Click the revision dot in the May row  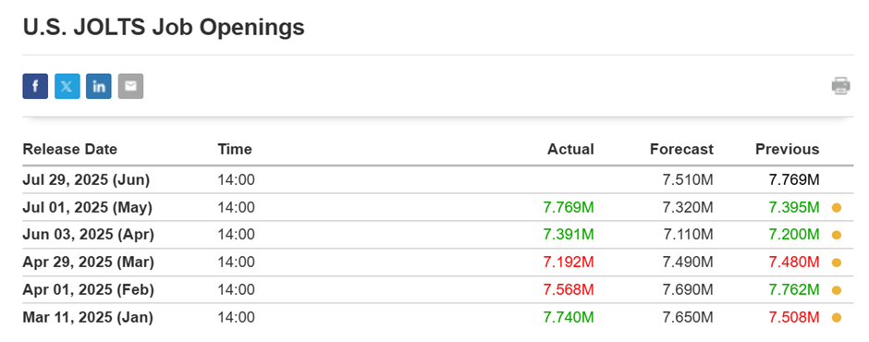click(837, 207)
